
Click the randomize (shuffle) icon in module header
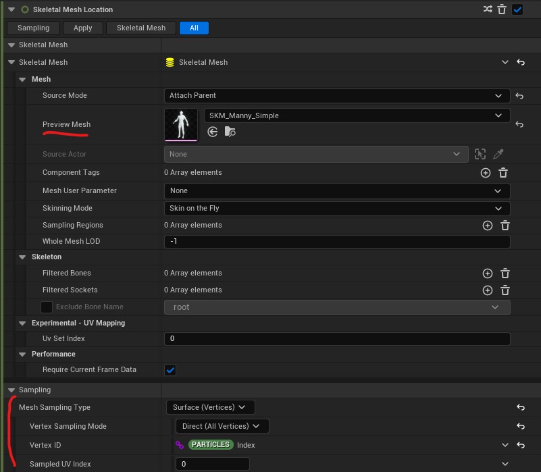pyautogui.click(x=488, y=9)
